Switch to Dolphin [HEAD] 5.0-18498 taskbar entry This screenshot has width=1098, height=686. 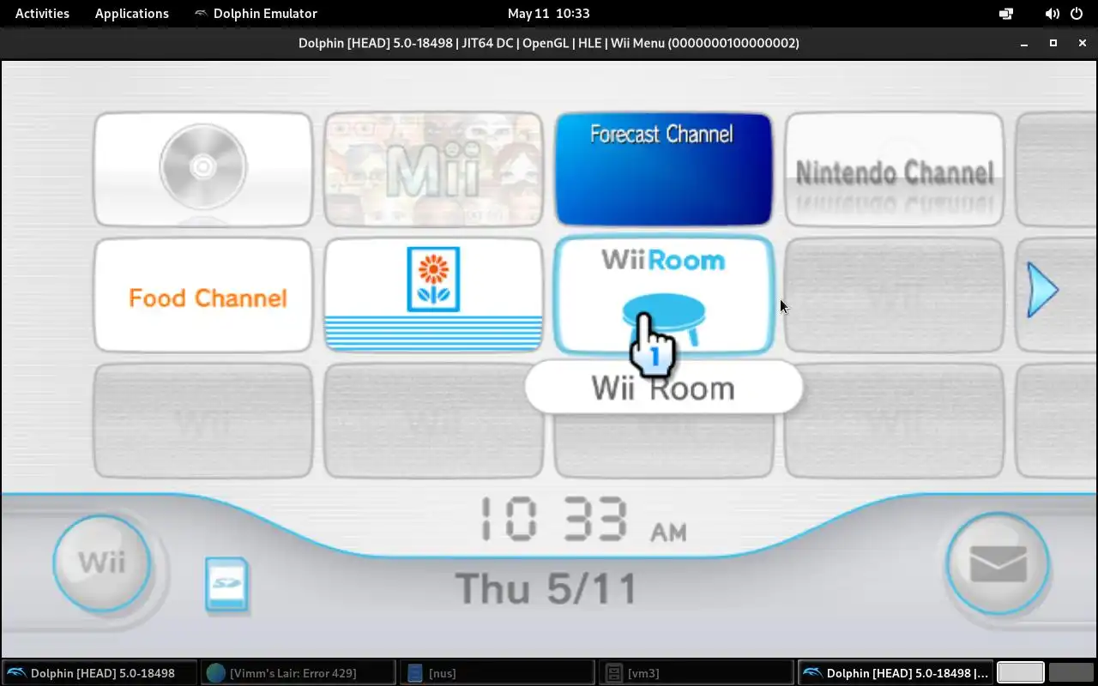pos(100,673)
